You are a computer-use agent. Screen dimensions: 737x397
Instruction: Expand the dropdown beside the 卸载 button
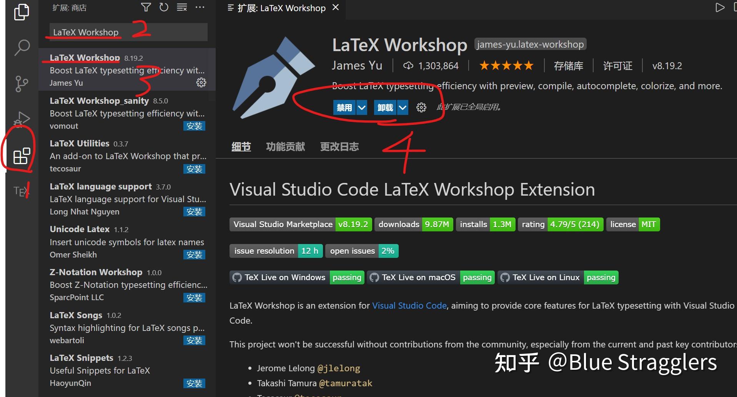coord(402,107)
